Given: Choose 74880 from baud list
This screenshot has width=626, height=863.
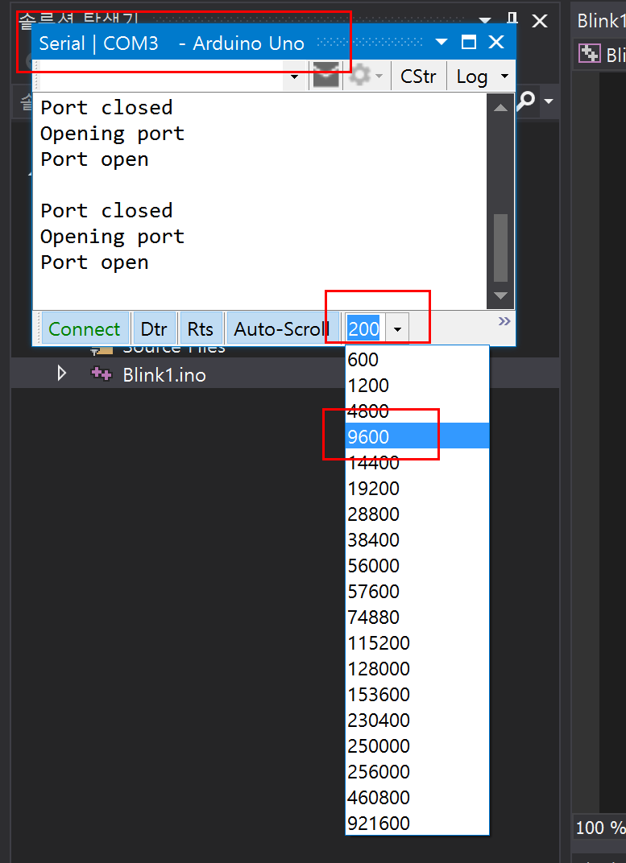Looking at the screenshot, I should (417, 617).
